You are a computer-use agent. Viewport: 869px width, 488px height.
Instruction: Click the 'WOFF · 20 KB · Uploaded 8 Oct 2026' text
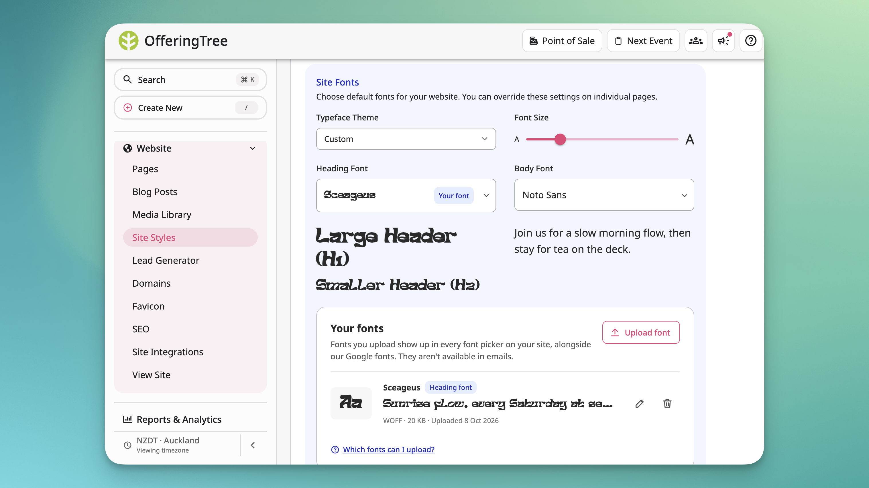(441, 420)
